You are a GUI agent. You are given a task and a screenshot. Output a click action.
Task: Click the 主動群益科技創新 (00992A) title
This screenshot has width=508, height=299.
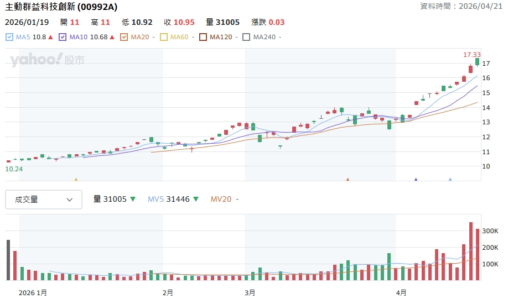[x=61, y=7]
